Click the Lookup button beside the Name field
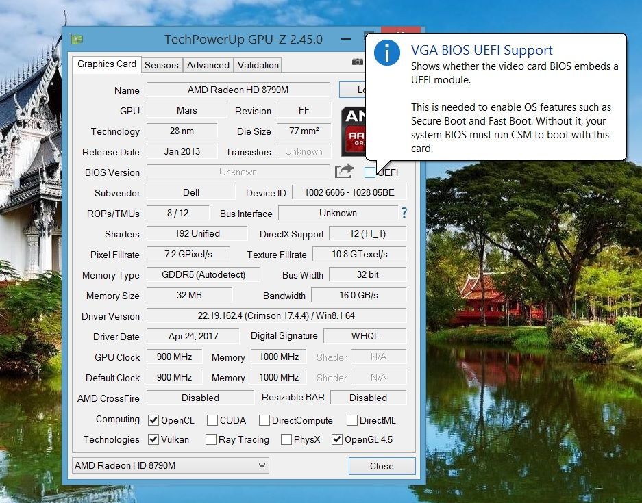This screenshot has width=642, height=503. click(x=353, y=90)
